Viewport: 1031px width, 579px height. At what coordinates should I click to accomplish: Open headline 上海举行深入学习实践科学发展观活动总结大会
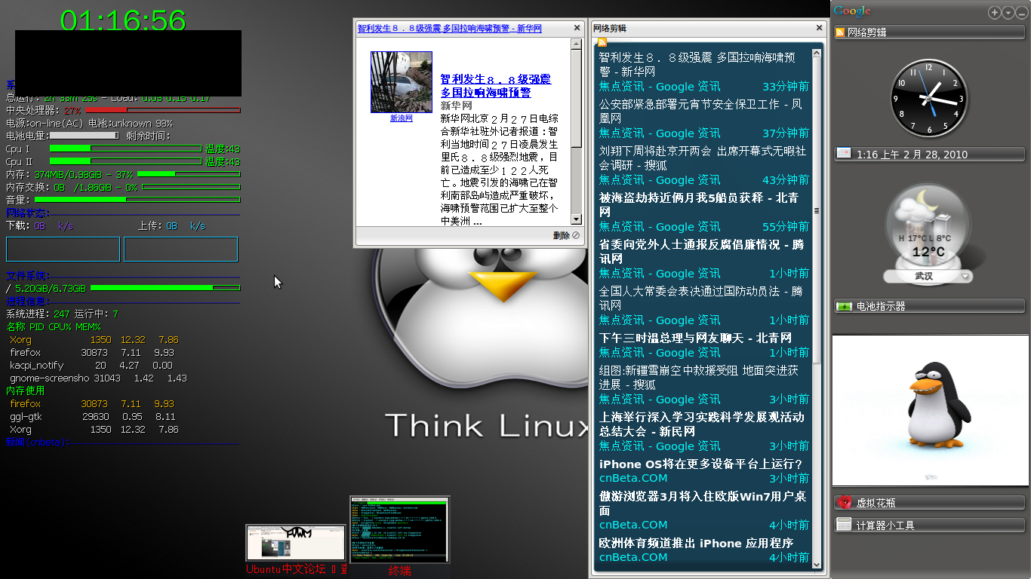(702, 424)
